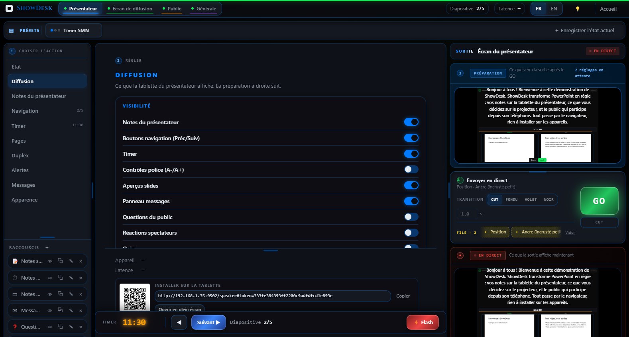Open the Timer action in the sidebar
The height and width of the screenshot is (337, 629).
click(47, 126)
